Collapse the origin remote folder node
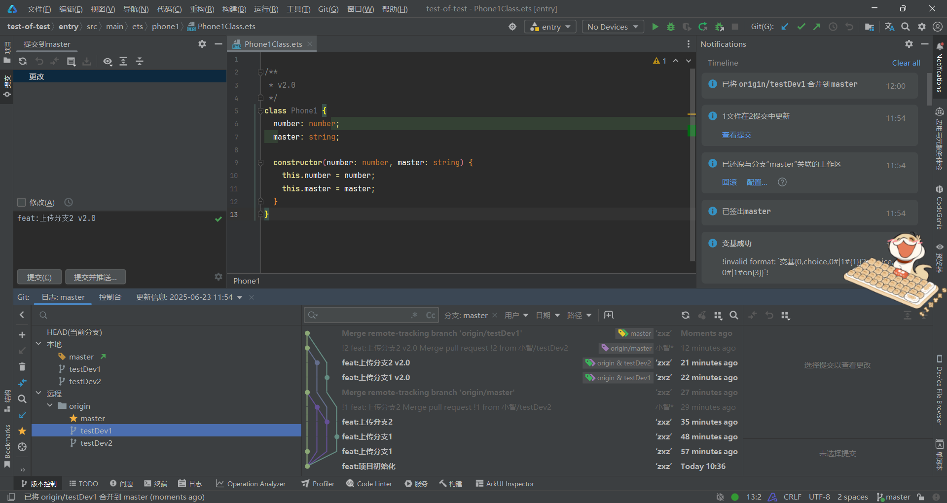947x503 pixels. click(x=50, y=405)
